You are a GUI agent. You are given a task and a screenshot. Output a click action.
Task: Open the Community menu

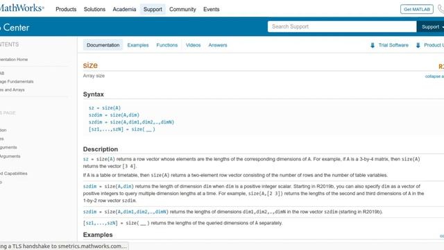point(182,9)
